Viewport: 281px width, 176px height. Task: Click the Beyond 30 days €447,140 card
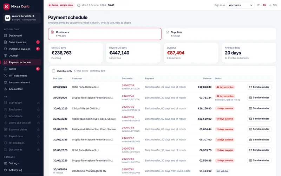coord(133,53)
